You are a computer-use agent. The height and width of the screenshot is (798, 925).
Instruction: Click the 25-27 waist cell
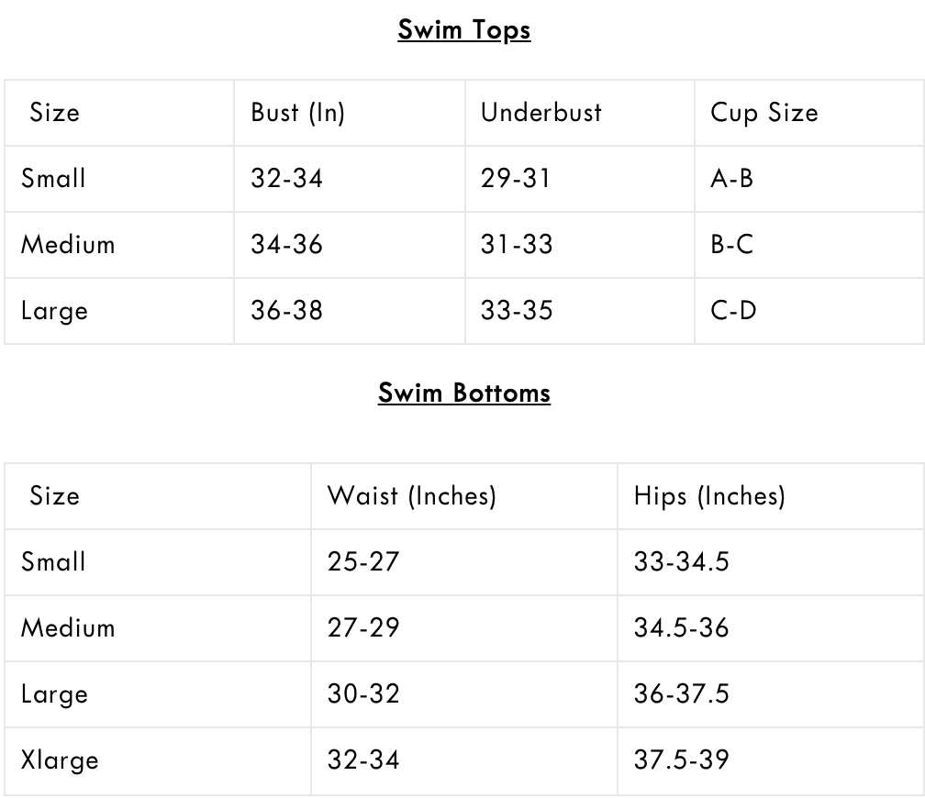click(x=363, y=561)
